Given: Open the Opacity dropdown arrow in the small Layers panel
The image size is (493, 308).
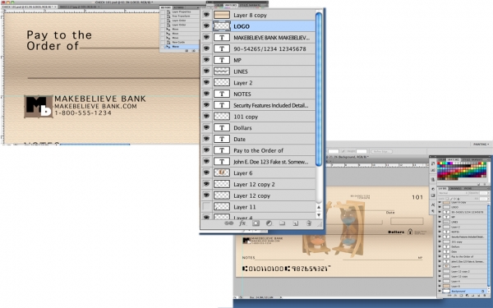Looking at the screenshot, I should (x=488, y=193).
